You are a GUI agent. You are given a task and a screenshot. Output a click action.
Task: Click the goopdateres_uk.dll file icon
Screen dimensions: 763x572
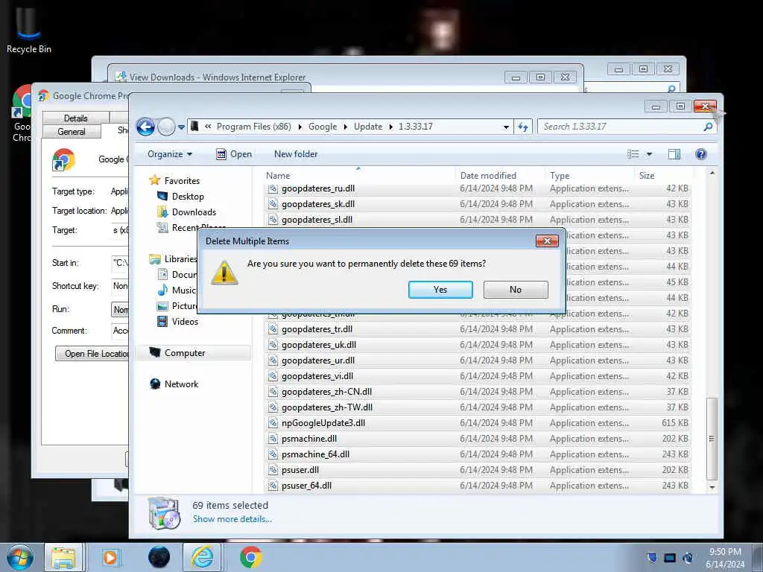pyautogui.click(x=273, y=345)
